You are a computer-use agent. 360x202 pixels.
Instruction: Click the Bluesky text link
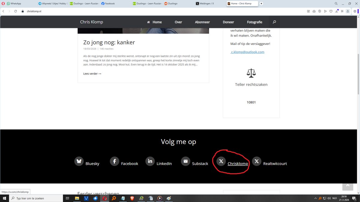[92, 164]
